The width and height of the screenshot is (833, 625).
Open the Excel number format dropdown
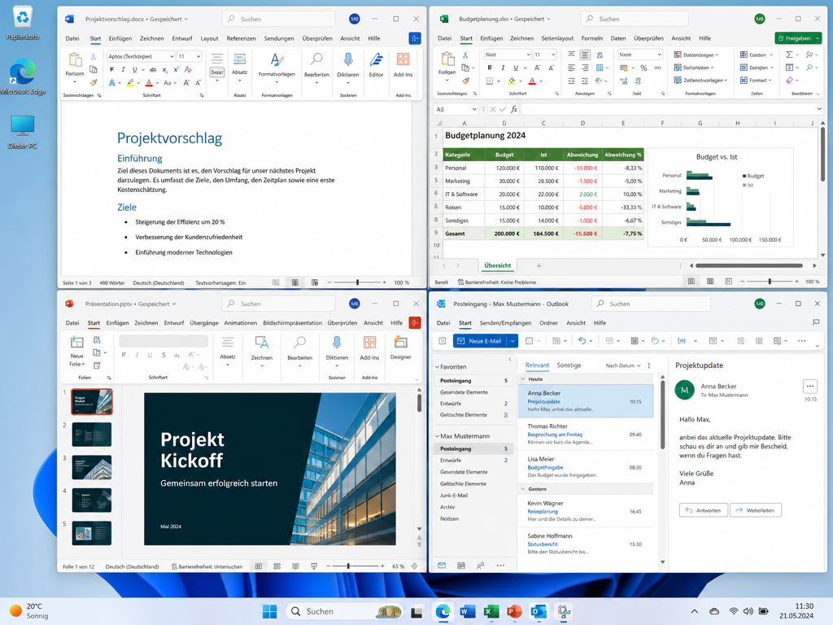point(659,55)
